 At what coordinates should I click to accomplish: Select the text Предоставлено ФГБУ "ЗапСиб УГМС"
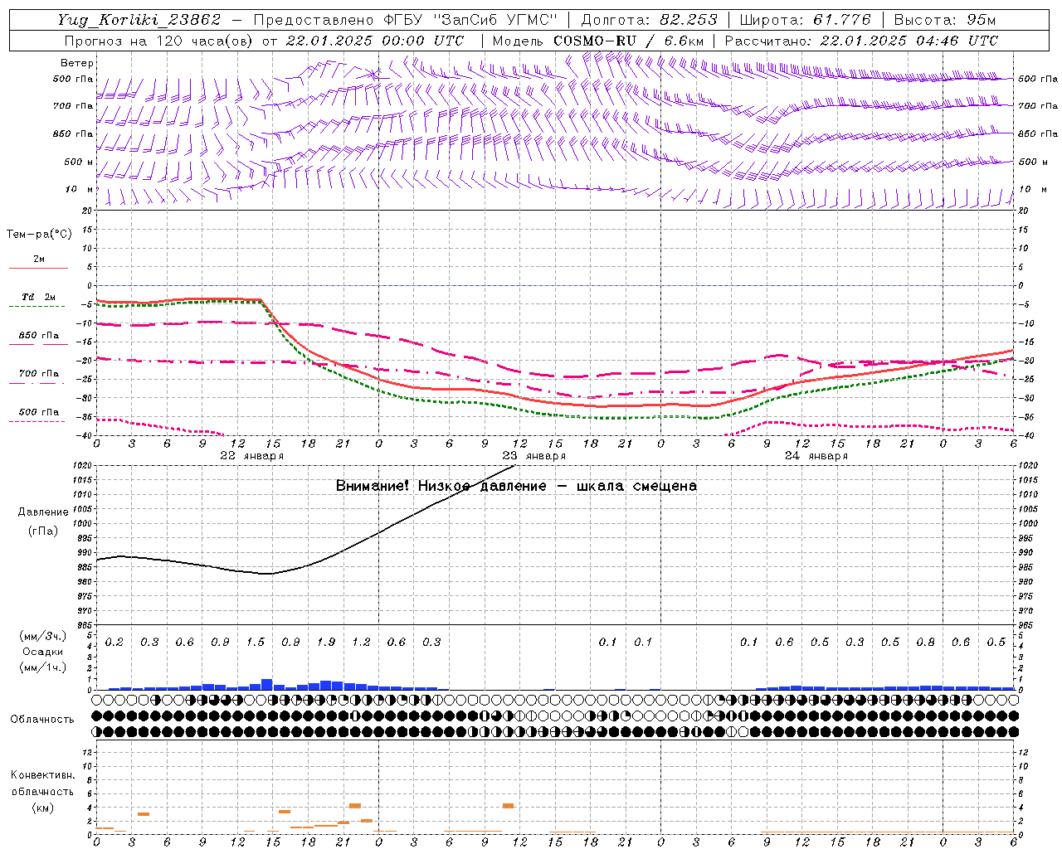pos(406,20)
